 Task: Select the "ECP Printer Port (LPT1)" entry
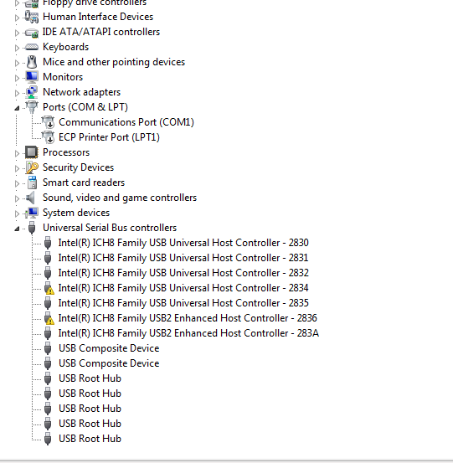[109, 137]
